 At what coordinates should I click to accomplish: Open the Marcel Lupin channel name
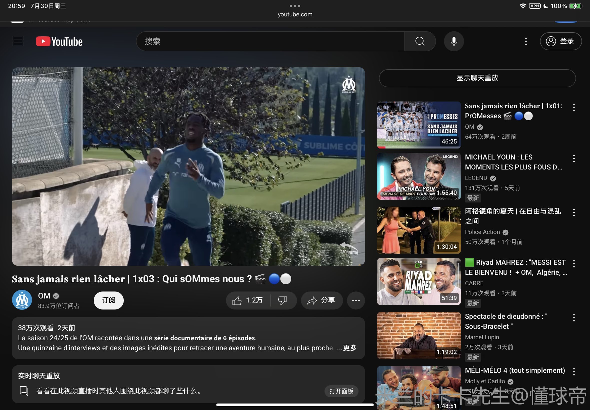coord(482,337)
